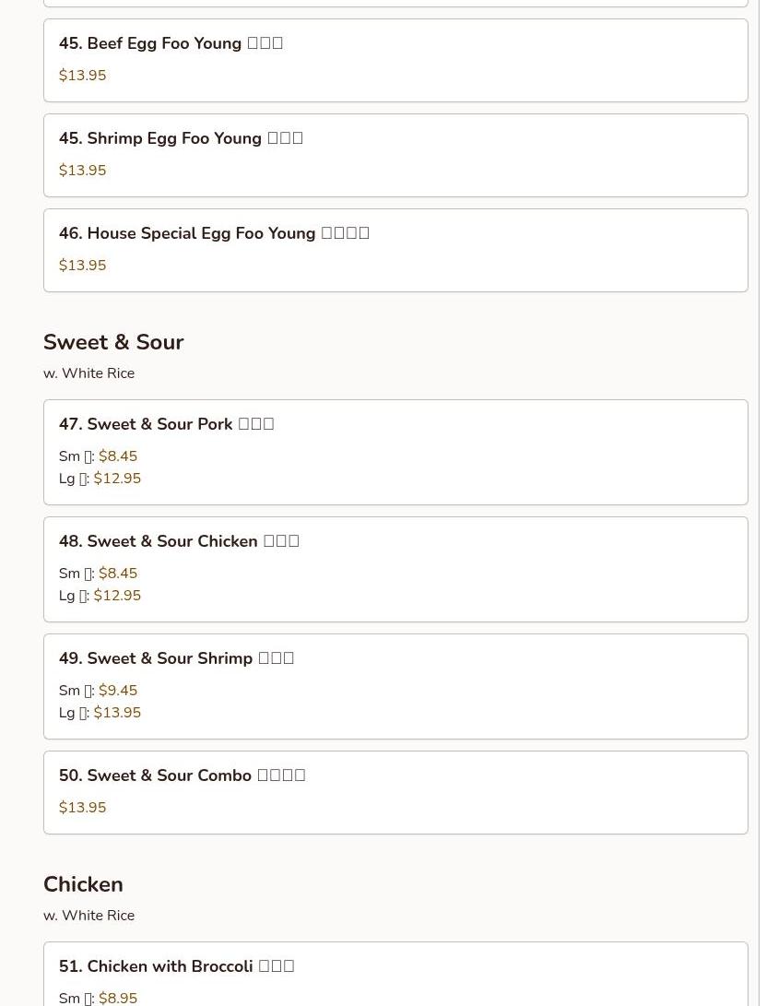Select Sweet & Sour Chicken dish name

pyautogui.click(x=179, y=541)
